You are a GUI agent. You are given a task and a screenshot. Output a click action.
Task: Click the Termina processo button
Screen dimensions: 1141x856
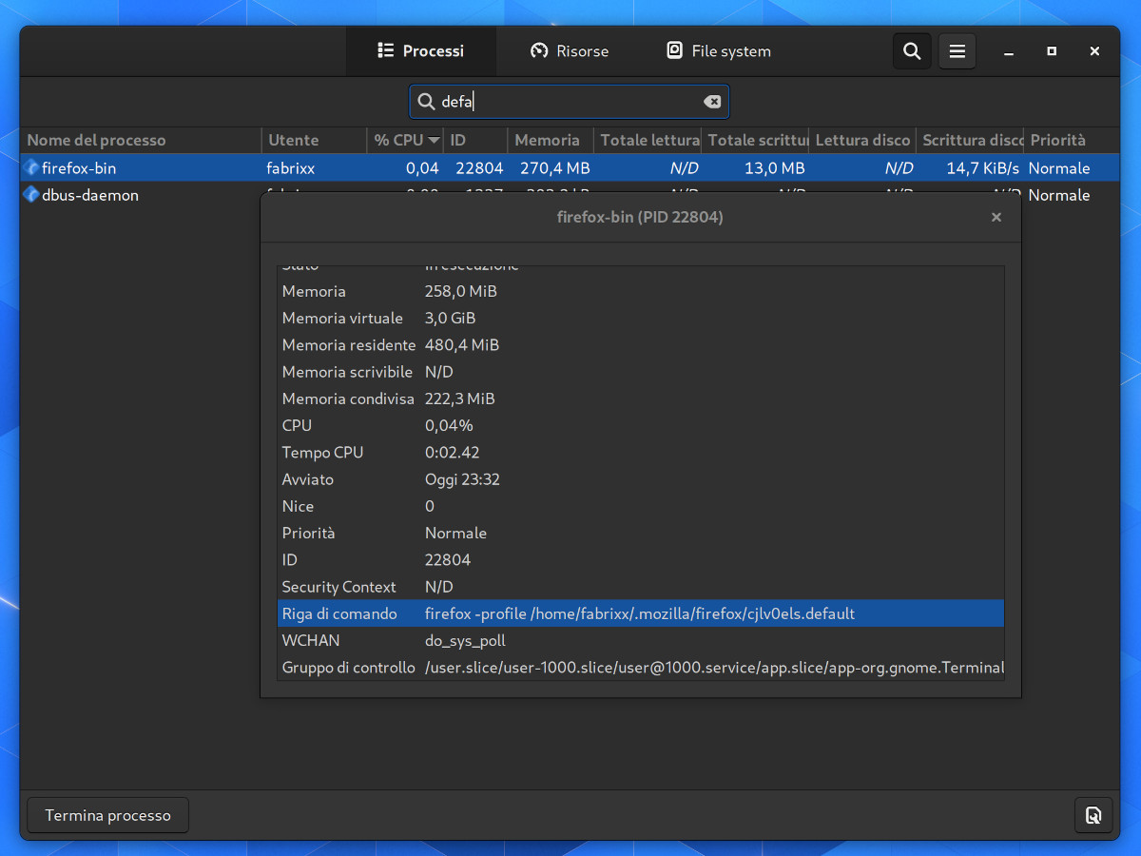108,815
